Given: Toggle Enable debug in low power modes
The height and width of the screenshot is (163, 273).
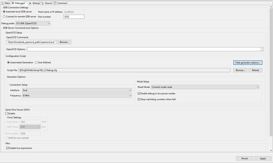Looking at the screenshot, I should 139,93.
